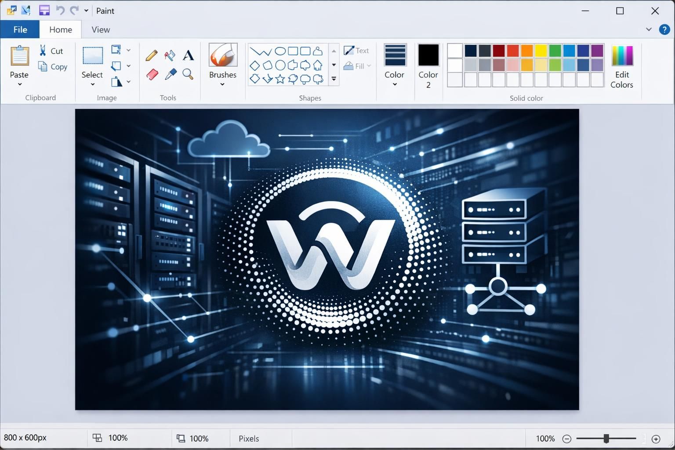675x450 pixels.
Task: Click the cloud drawing on the canvas
Action: point(229,140)
